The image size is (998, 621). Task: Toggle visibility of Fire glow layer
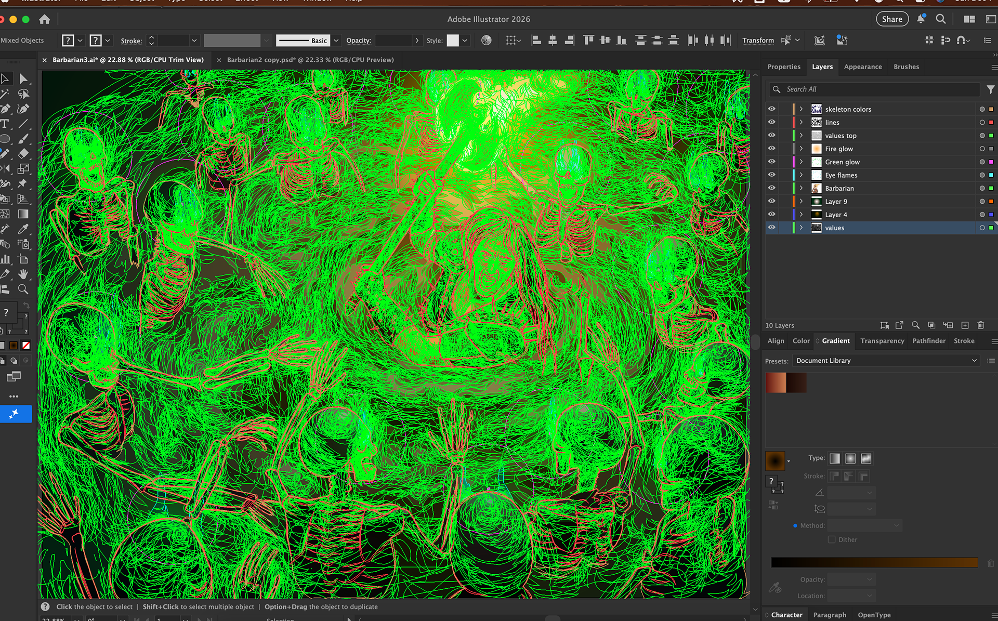pyautogui.click(x=771, y=149)
